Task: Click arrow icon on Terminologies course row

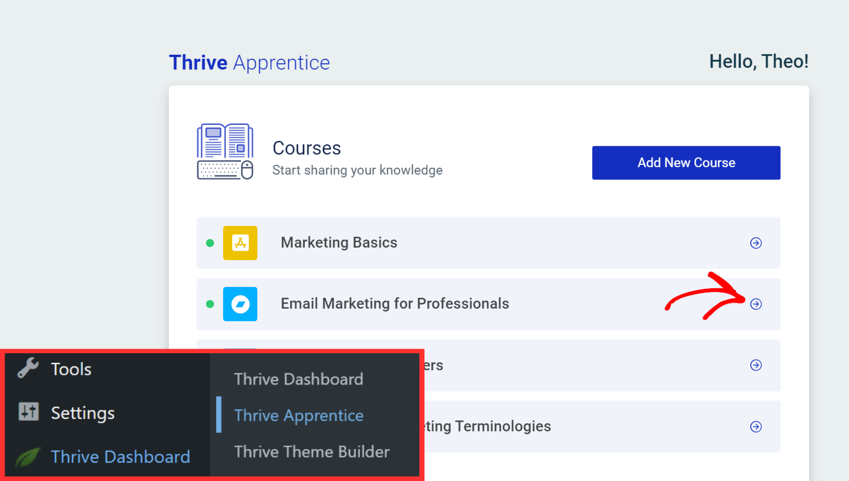Action: [x=756, y=427]
